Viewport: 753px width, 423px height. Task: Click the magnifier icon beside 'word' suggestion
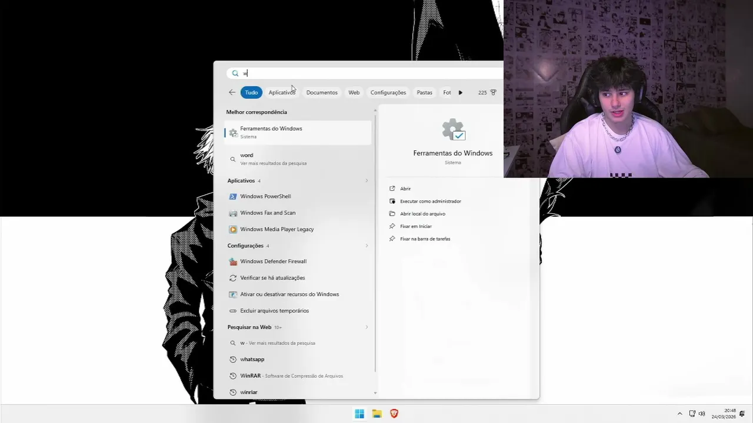point(233,159)
